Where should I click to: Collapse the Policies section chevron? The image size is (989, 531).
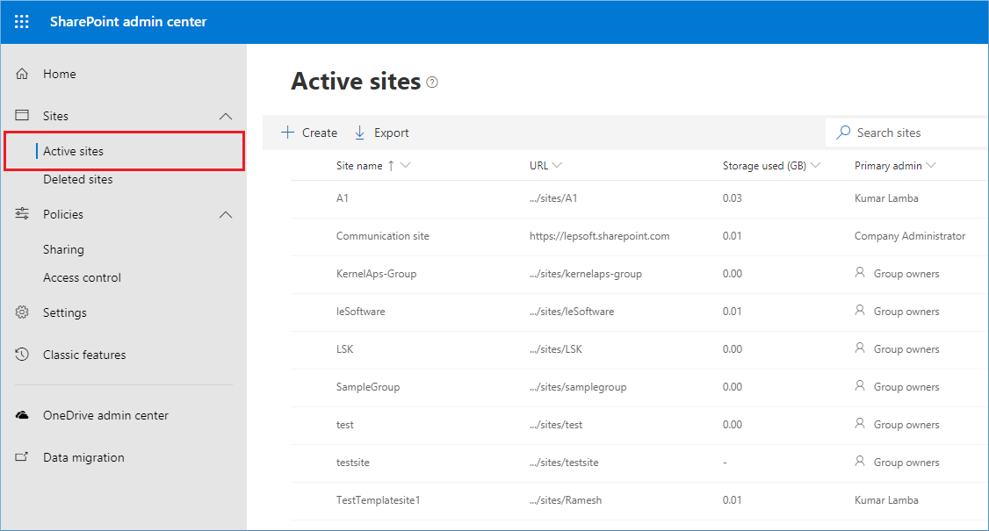pyautogui.click(x=225, y=214)
